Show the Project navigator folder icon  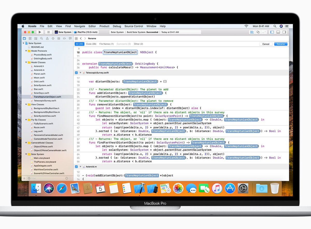(24, 38)
